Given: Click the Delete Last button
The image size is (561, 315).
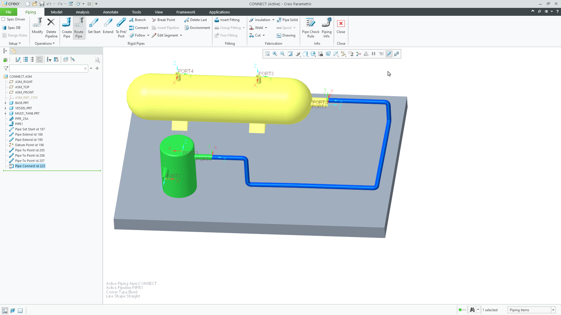Looking at the screenshot, I should (195, 20).
